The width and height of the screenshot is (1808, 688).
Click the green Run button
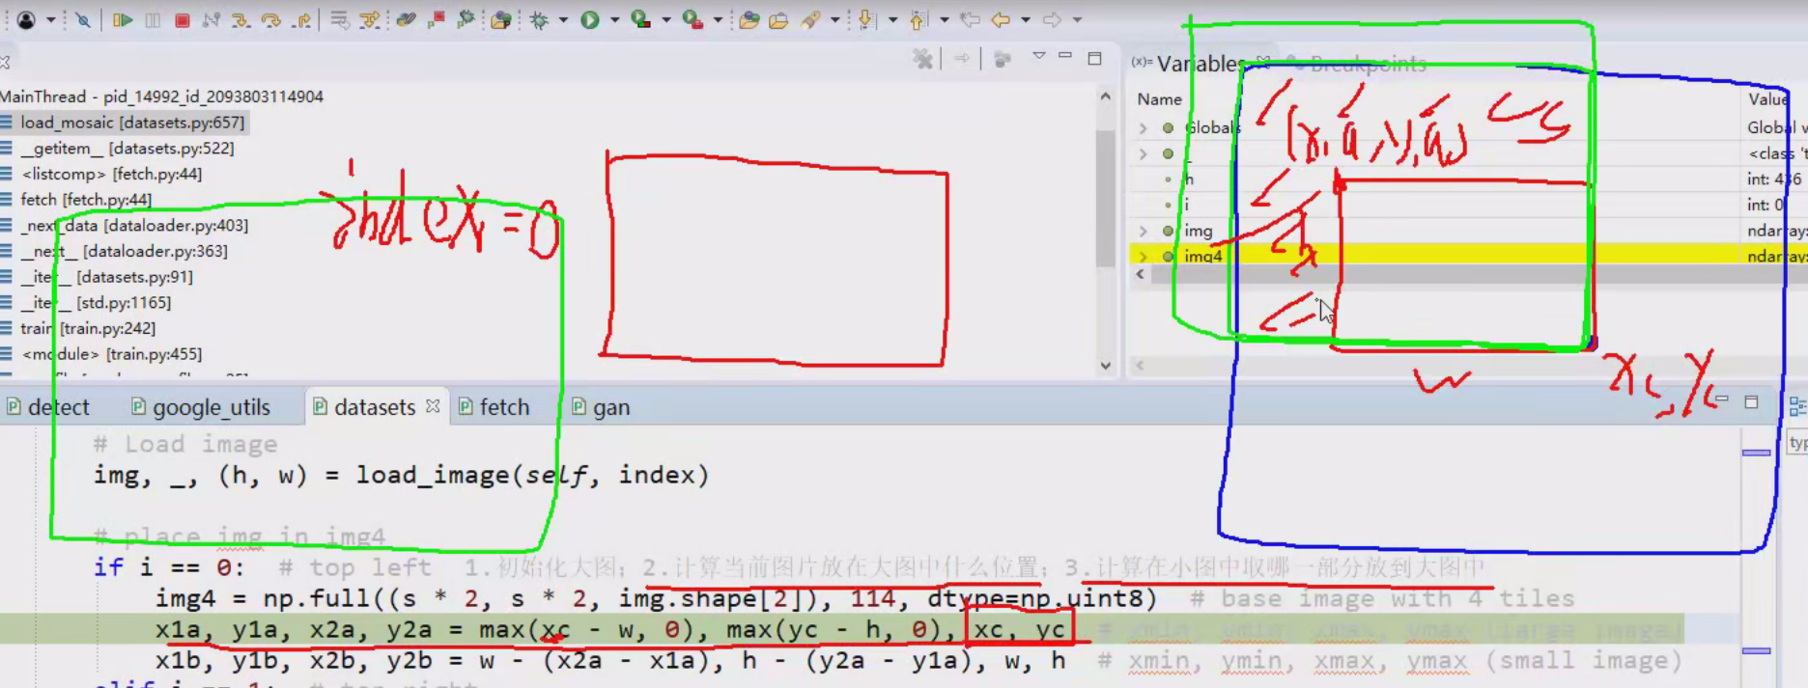[589, 19]
